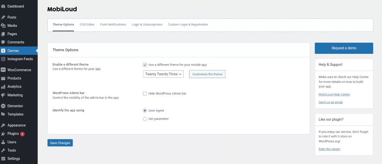Check Hide WordPress Admin bar
Image resolution: width=382 pixels, height=164 pixels.
click(145, 94)
